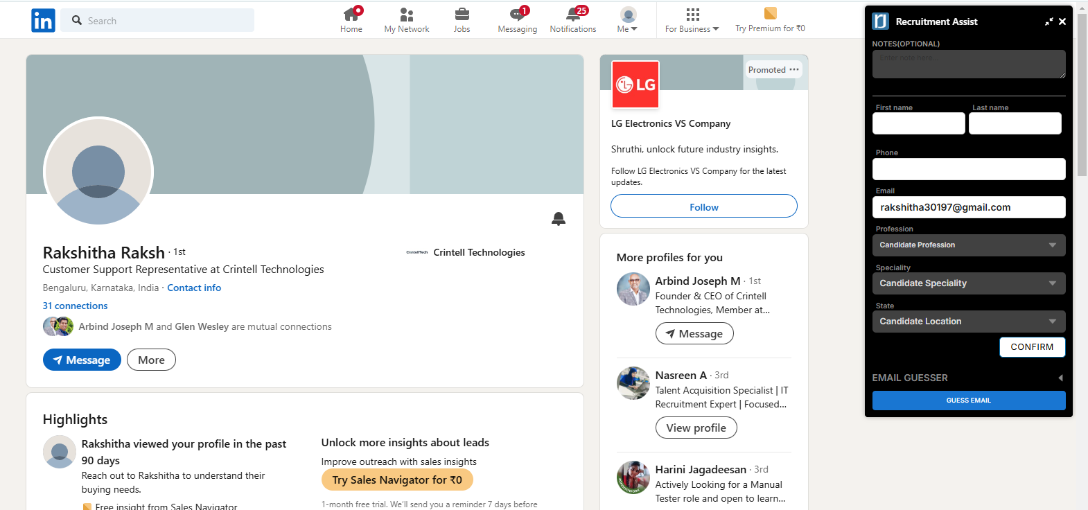
Task: Message Arbind Joseph M
Action: pyautogui.click(x=694, y=333)
